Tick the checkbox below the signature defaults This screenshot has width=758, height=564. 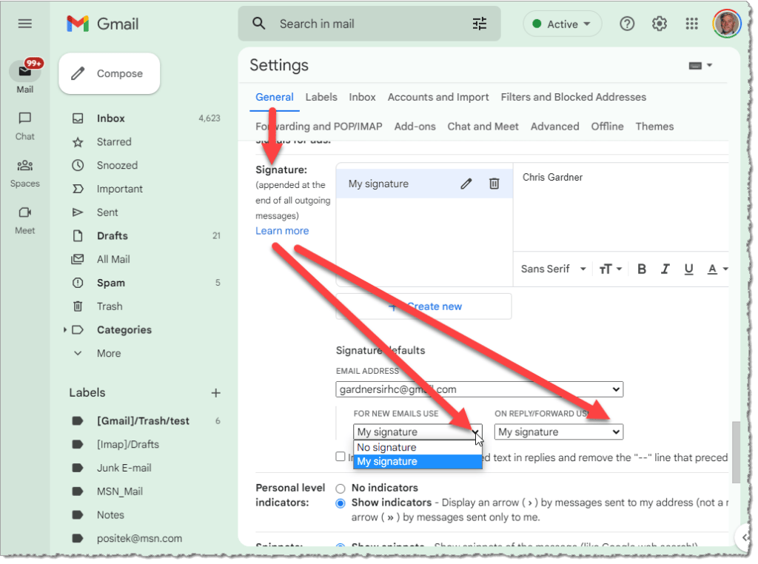(341, 457)
